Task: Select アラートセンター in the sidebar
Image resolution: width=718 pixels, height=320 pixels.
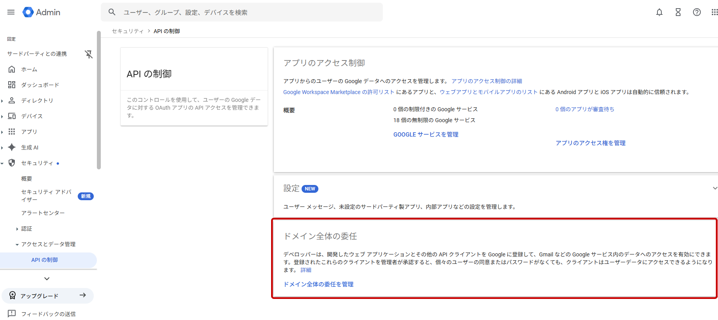Action: pyautogui.click(x=43, y=213)
